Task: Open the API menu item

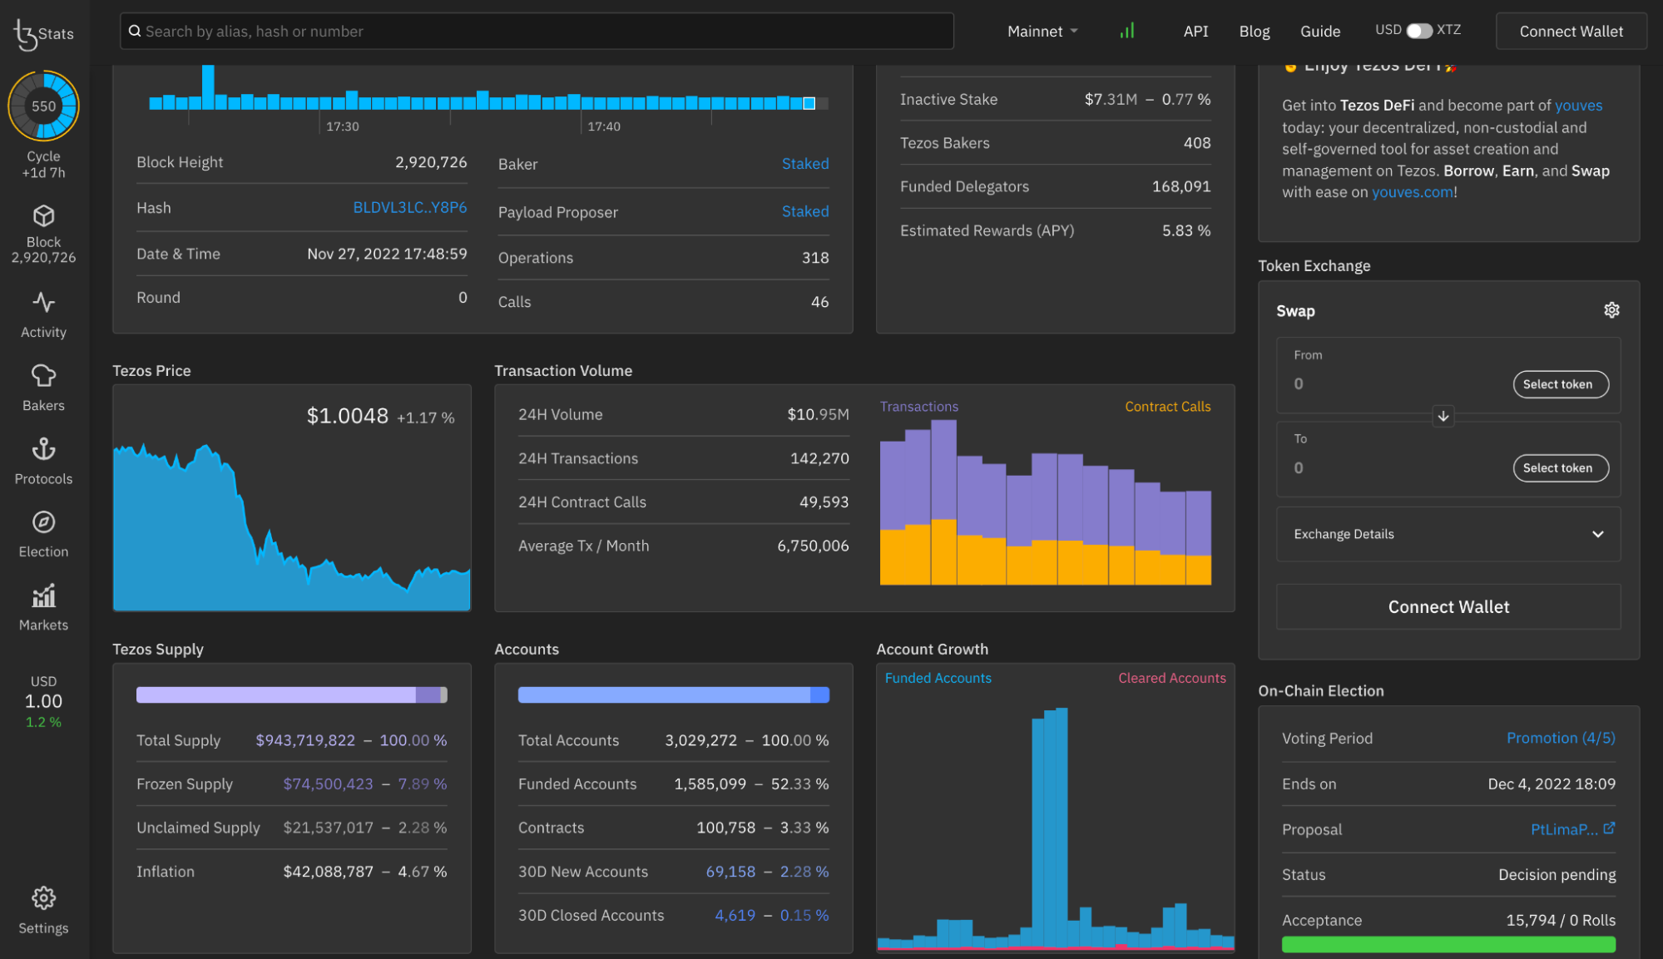Action: tap(1195, 32)
